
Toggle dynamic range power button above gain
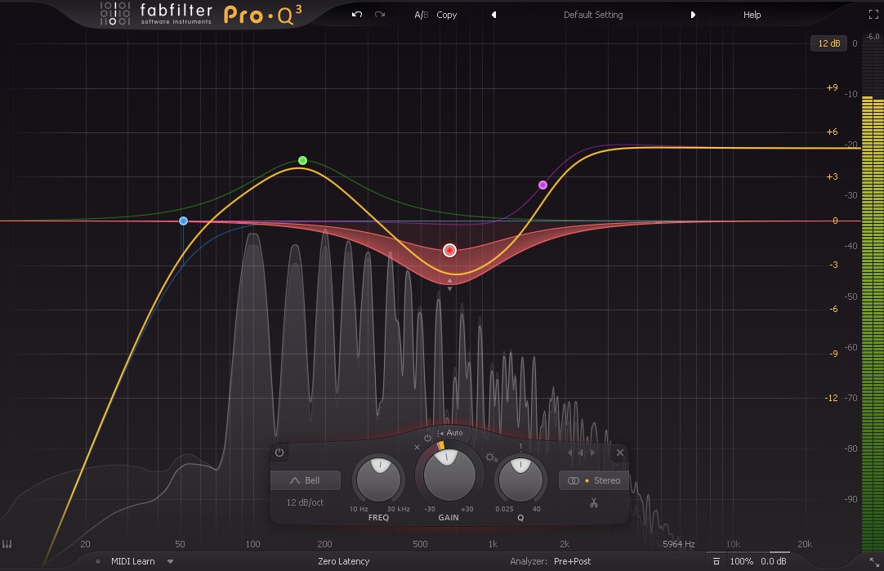(427, 438)
